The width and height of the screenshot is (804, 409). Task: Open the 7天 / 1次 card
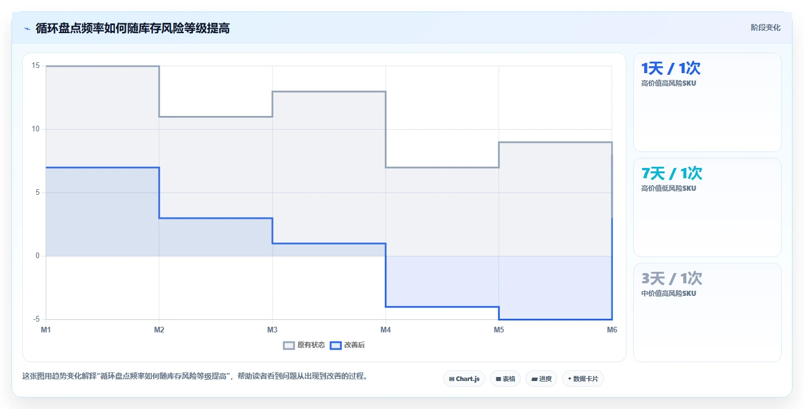pyautogui.click(x=707, y=207)
